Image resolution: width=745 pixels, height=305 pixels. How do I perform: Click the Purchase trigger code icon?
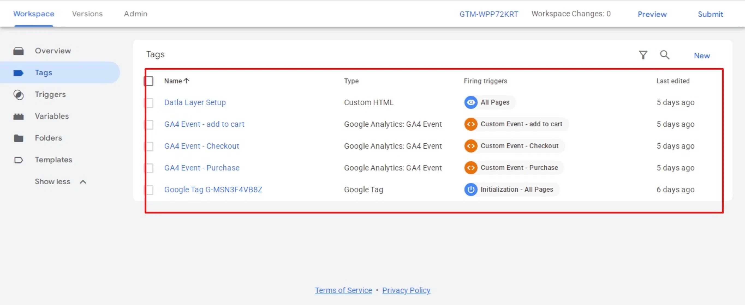[471, 168]
